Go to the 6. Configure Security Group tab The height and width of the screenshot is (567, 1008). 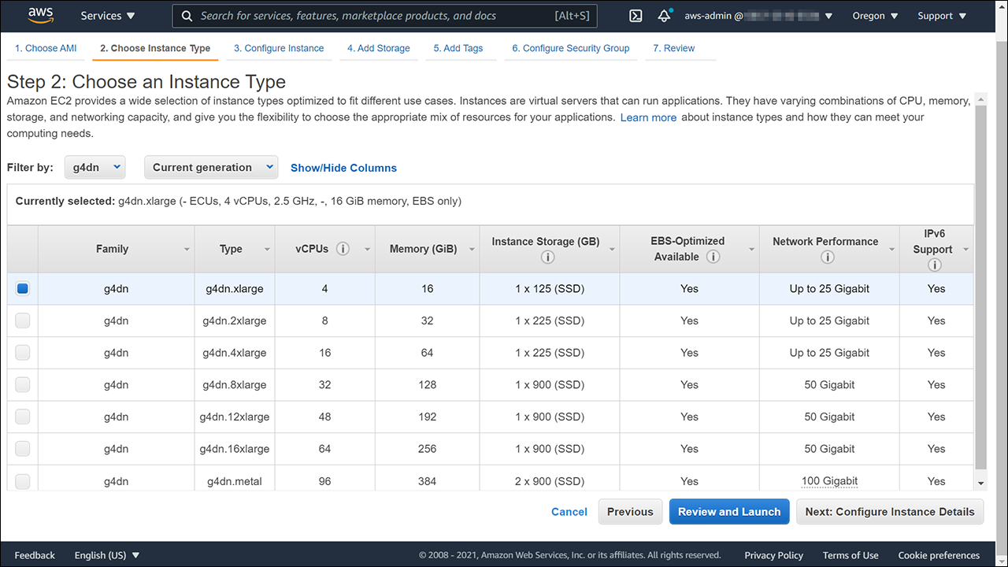(x=571, y=48)
